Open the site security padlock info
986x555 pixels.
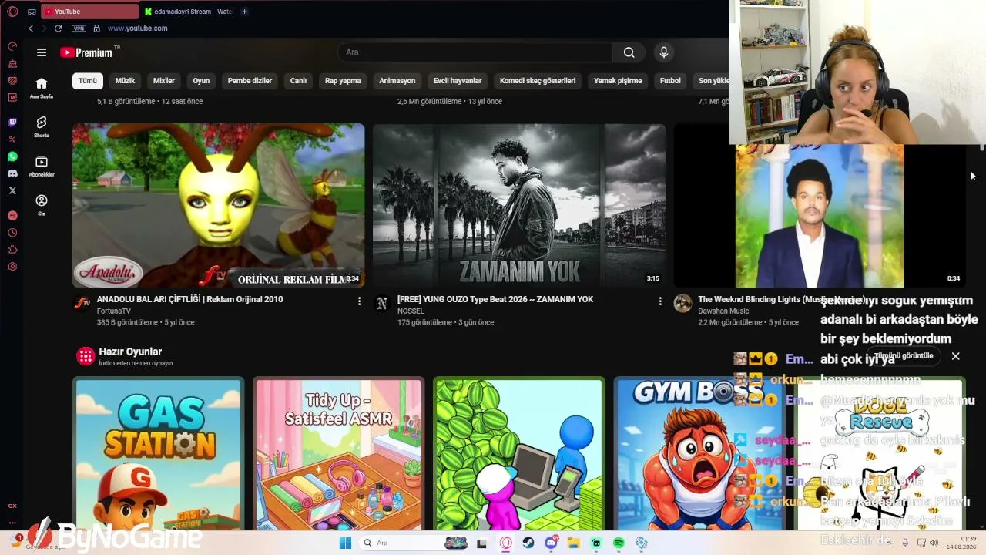pos(96,29)
